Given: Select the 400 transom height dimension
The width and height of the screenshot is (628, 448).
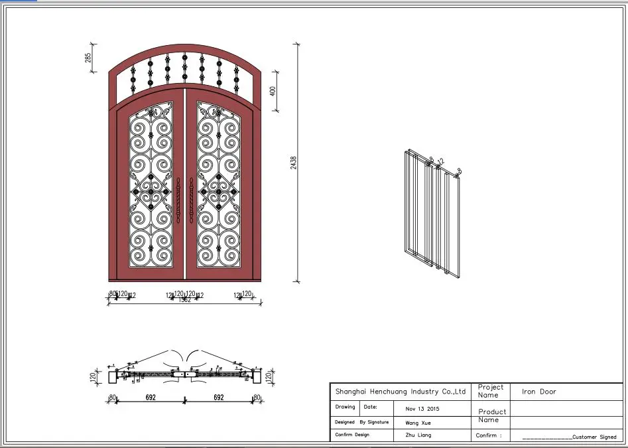Looking at the screenshot, I should click(273, 92).
